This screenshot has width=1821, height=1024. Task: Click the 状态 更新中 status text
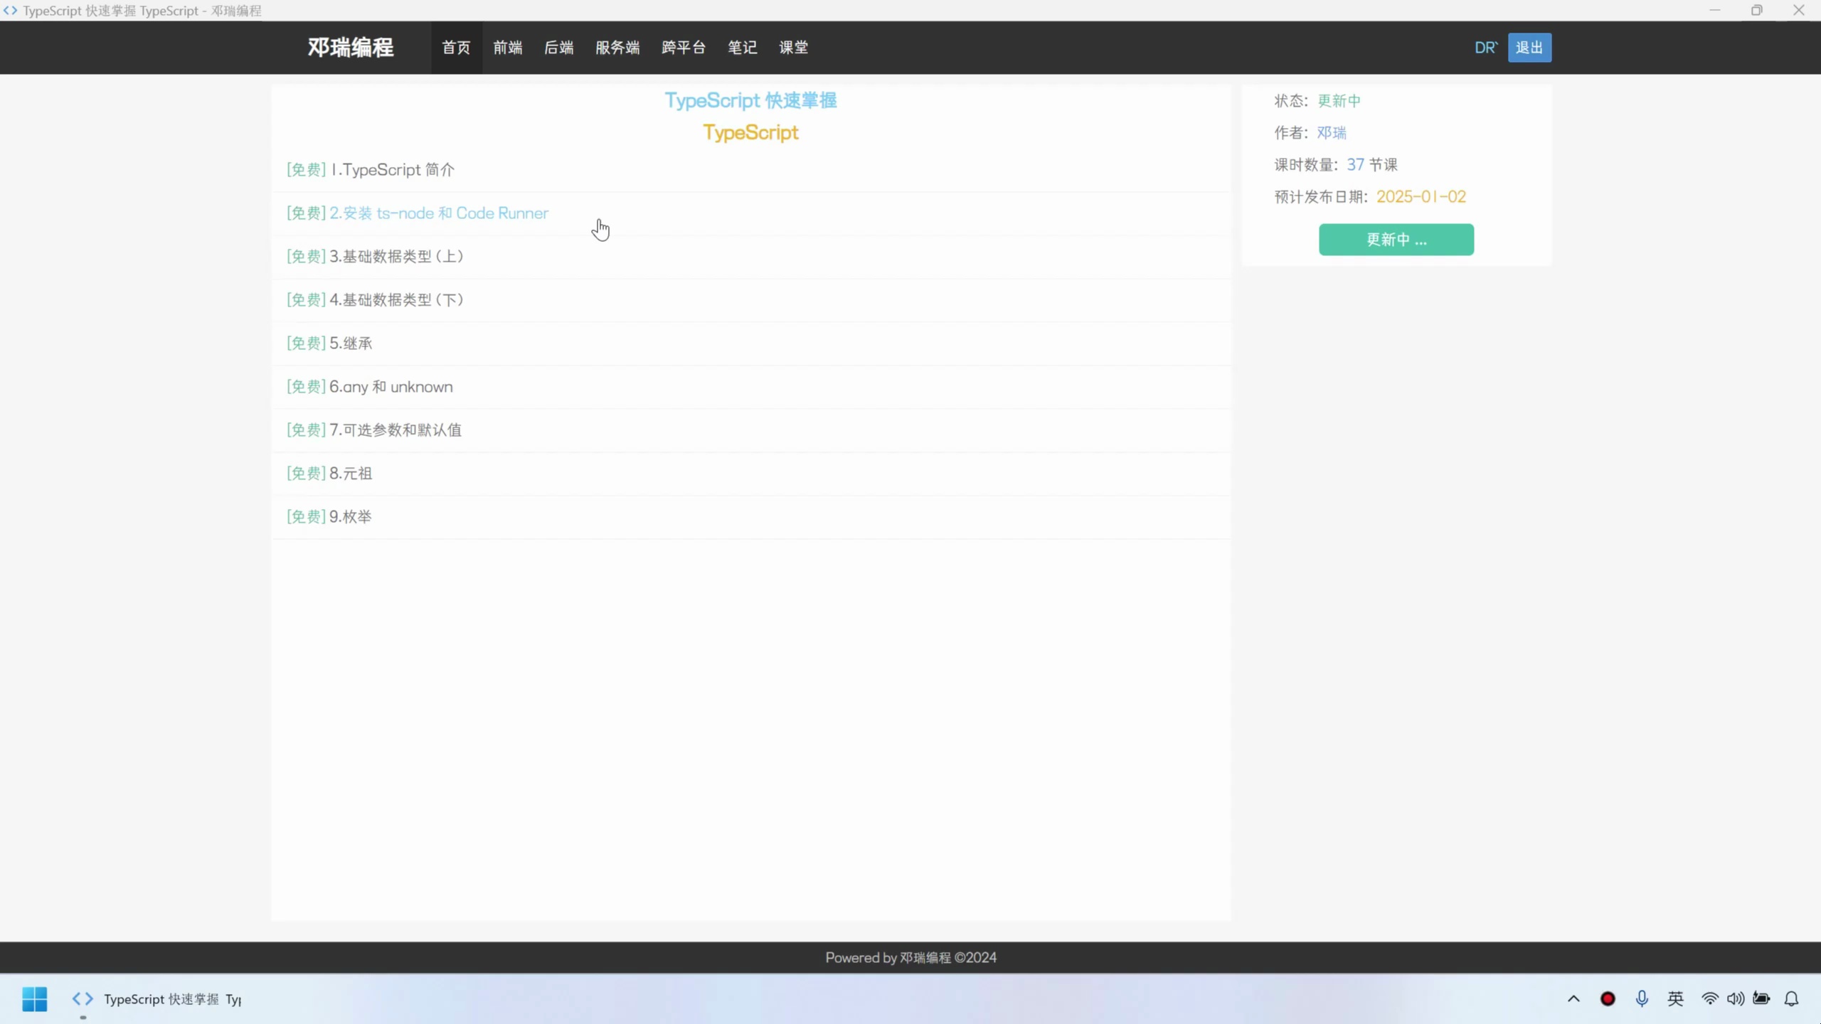(1317, 101)
